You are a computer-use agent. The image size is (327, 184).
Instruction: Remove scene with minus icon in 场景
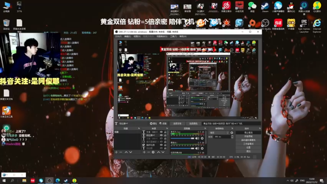coord(121,152)
